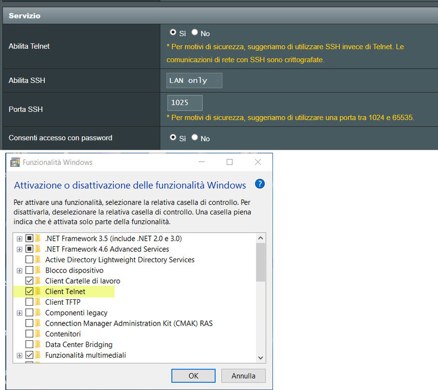The width and height of the screenshot is (438, 390).
Task: Click folder icon next to Contenitori
Action: pyautogui.click(x=38, y=333)
